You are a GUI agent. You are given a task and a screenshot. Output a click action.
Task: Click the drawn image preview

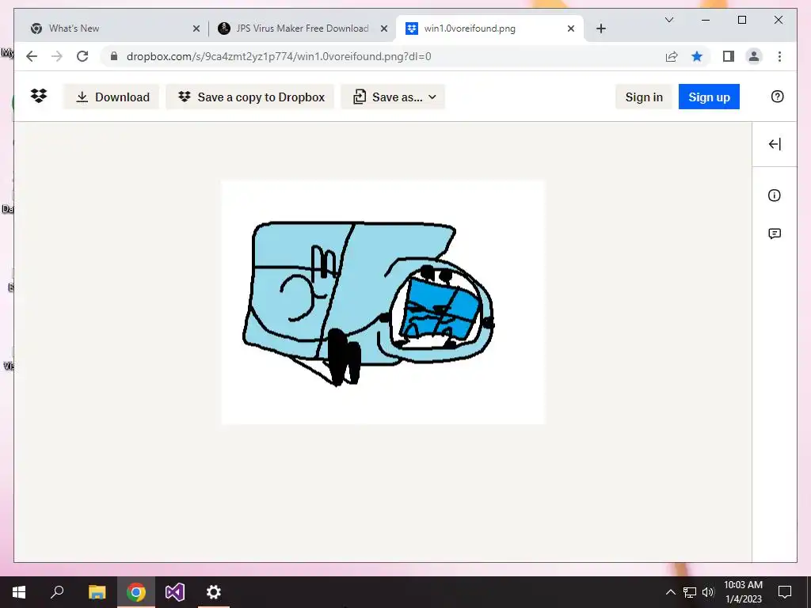point(383,302)
